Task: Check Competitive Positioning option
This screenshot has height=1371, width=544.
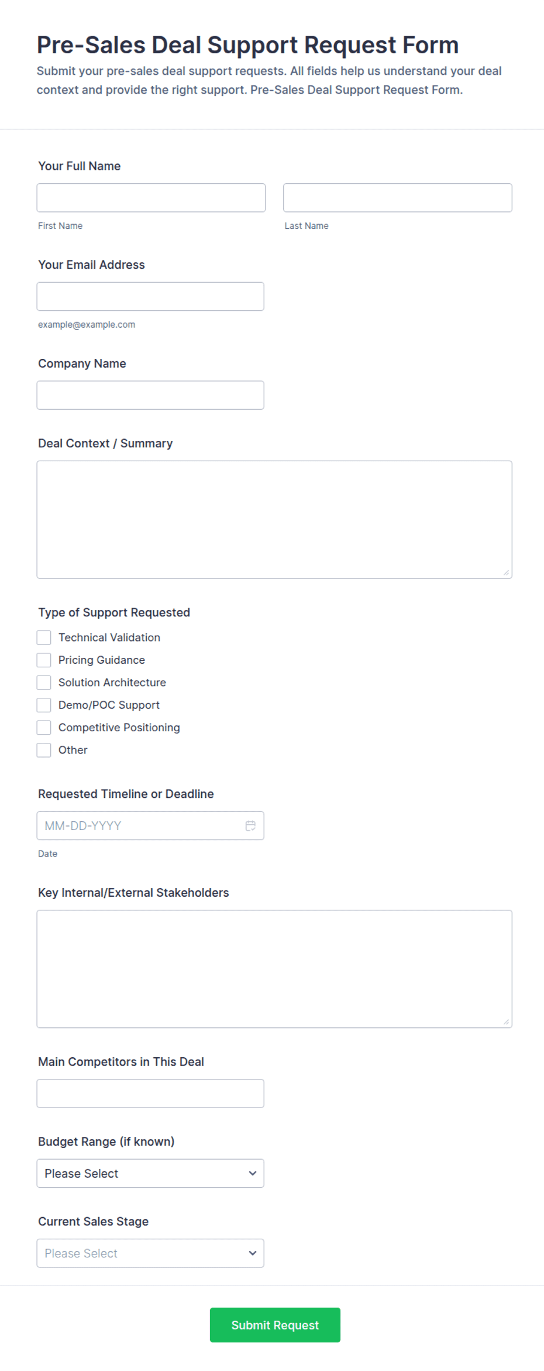Action: [44, 728]
